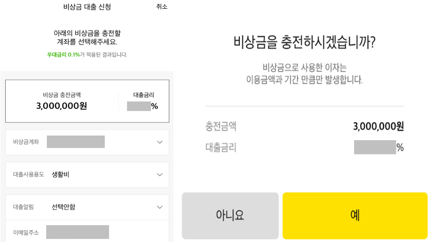Open the 대출사용용도 loan purpose dropdown
The image size is (433, 245).
tap(86, 175)
